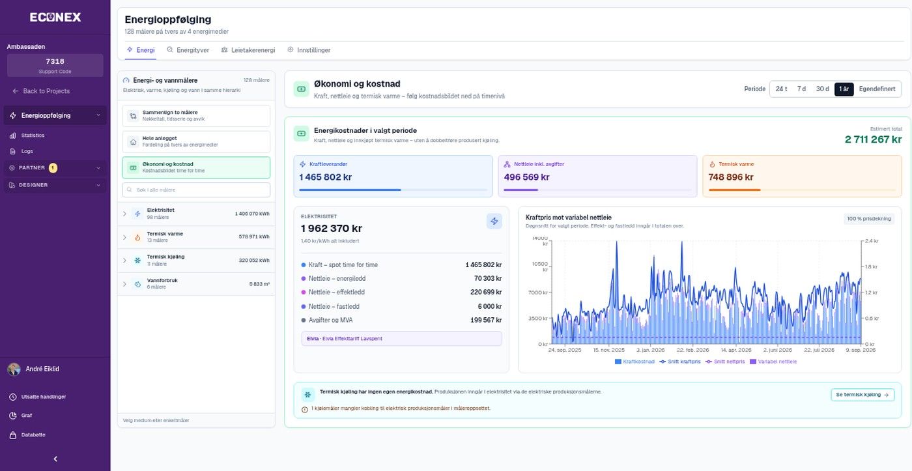Switch to the Energityver tab
The width and height of the screenshot is (912, 471).
pos(188,50)
